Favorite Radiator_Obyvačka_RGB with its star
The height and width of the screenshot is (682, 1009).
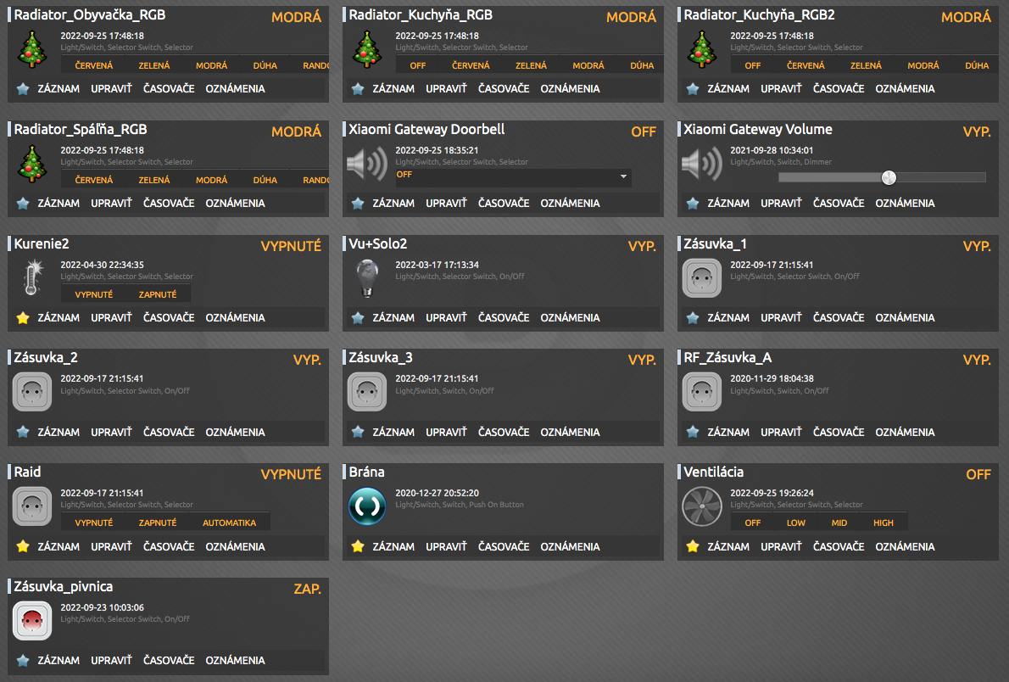click(x=23, y=89)
